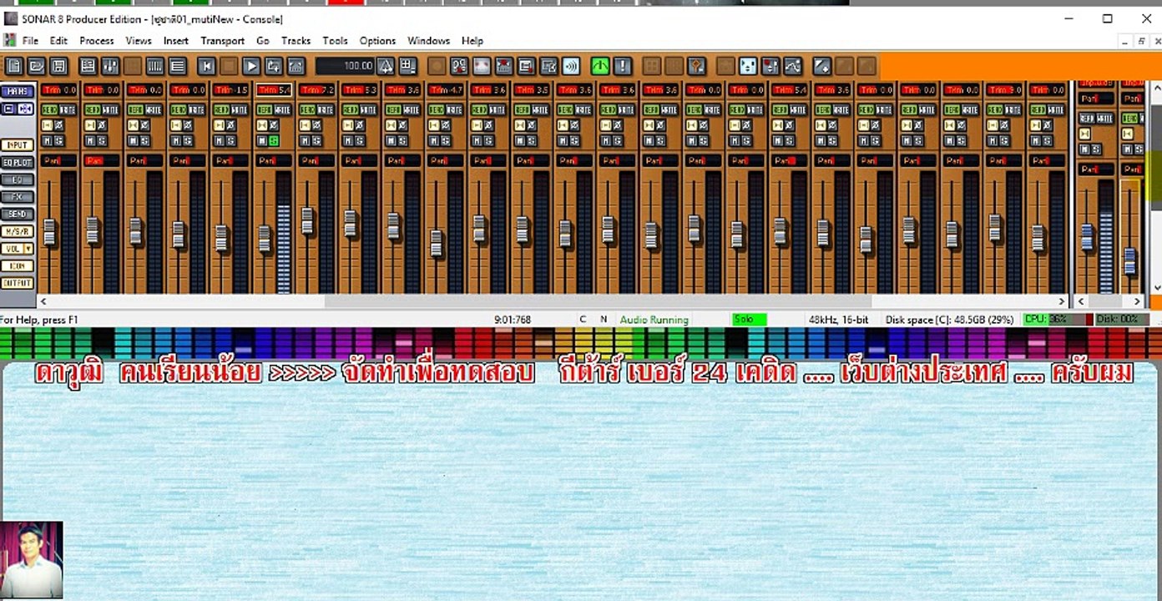
Task: Create a new project via toolbar icon
Action: click(x=13, y=66)
